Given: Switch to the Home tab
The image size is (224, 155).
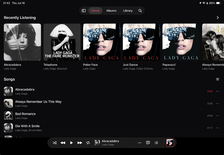Looking at the screenshot, I should [95, 11].
